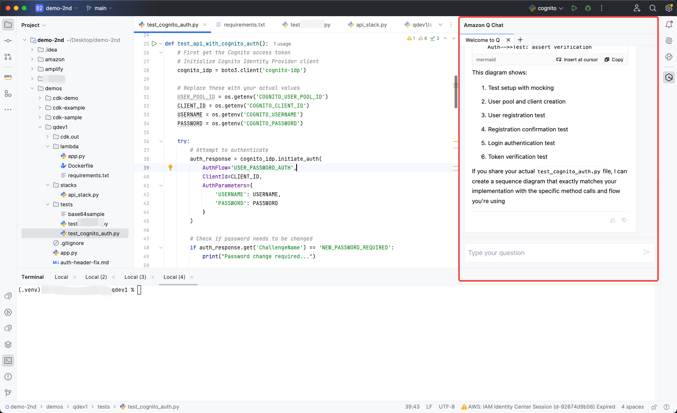Viewport: 677px width, 413px height.
Task: Open IDE settings gear icon
Action: (x=669, y=8)
